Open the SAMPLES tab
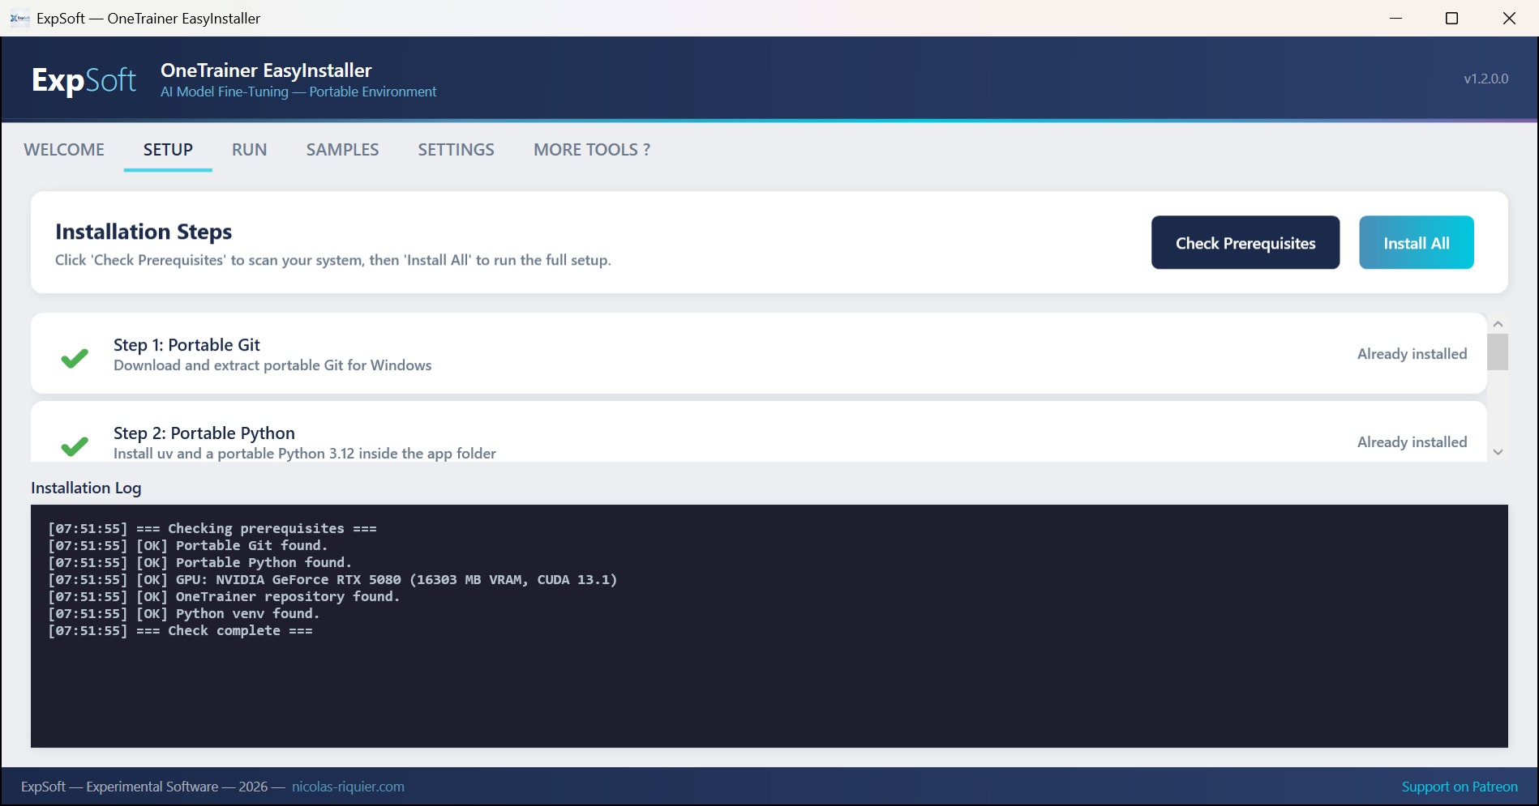This screenshot has width=1539, height=806. (342, 150)
